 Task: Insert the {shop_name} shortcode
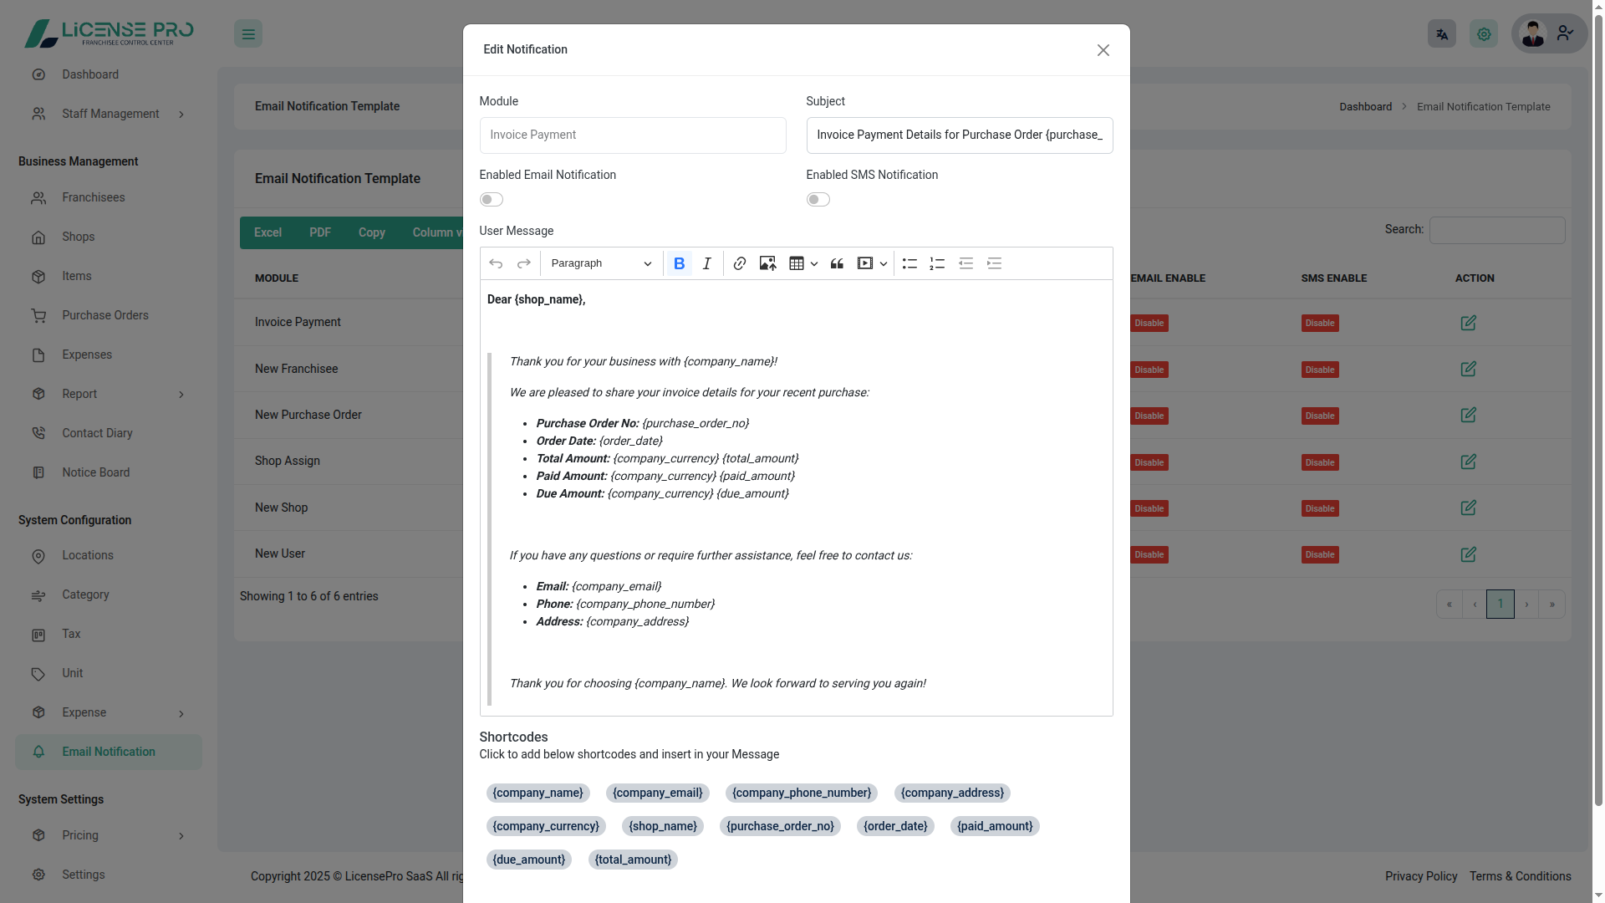(662, 826)
